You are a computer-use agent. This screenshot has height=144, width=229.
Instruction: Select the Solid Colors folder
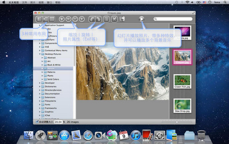pyautogui.click(x=53, y=79)
